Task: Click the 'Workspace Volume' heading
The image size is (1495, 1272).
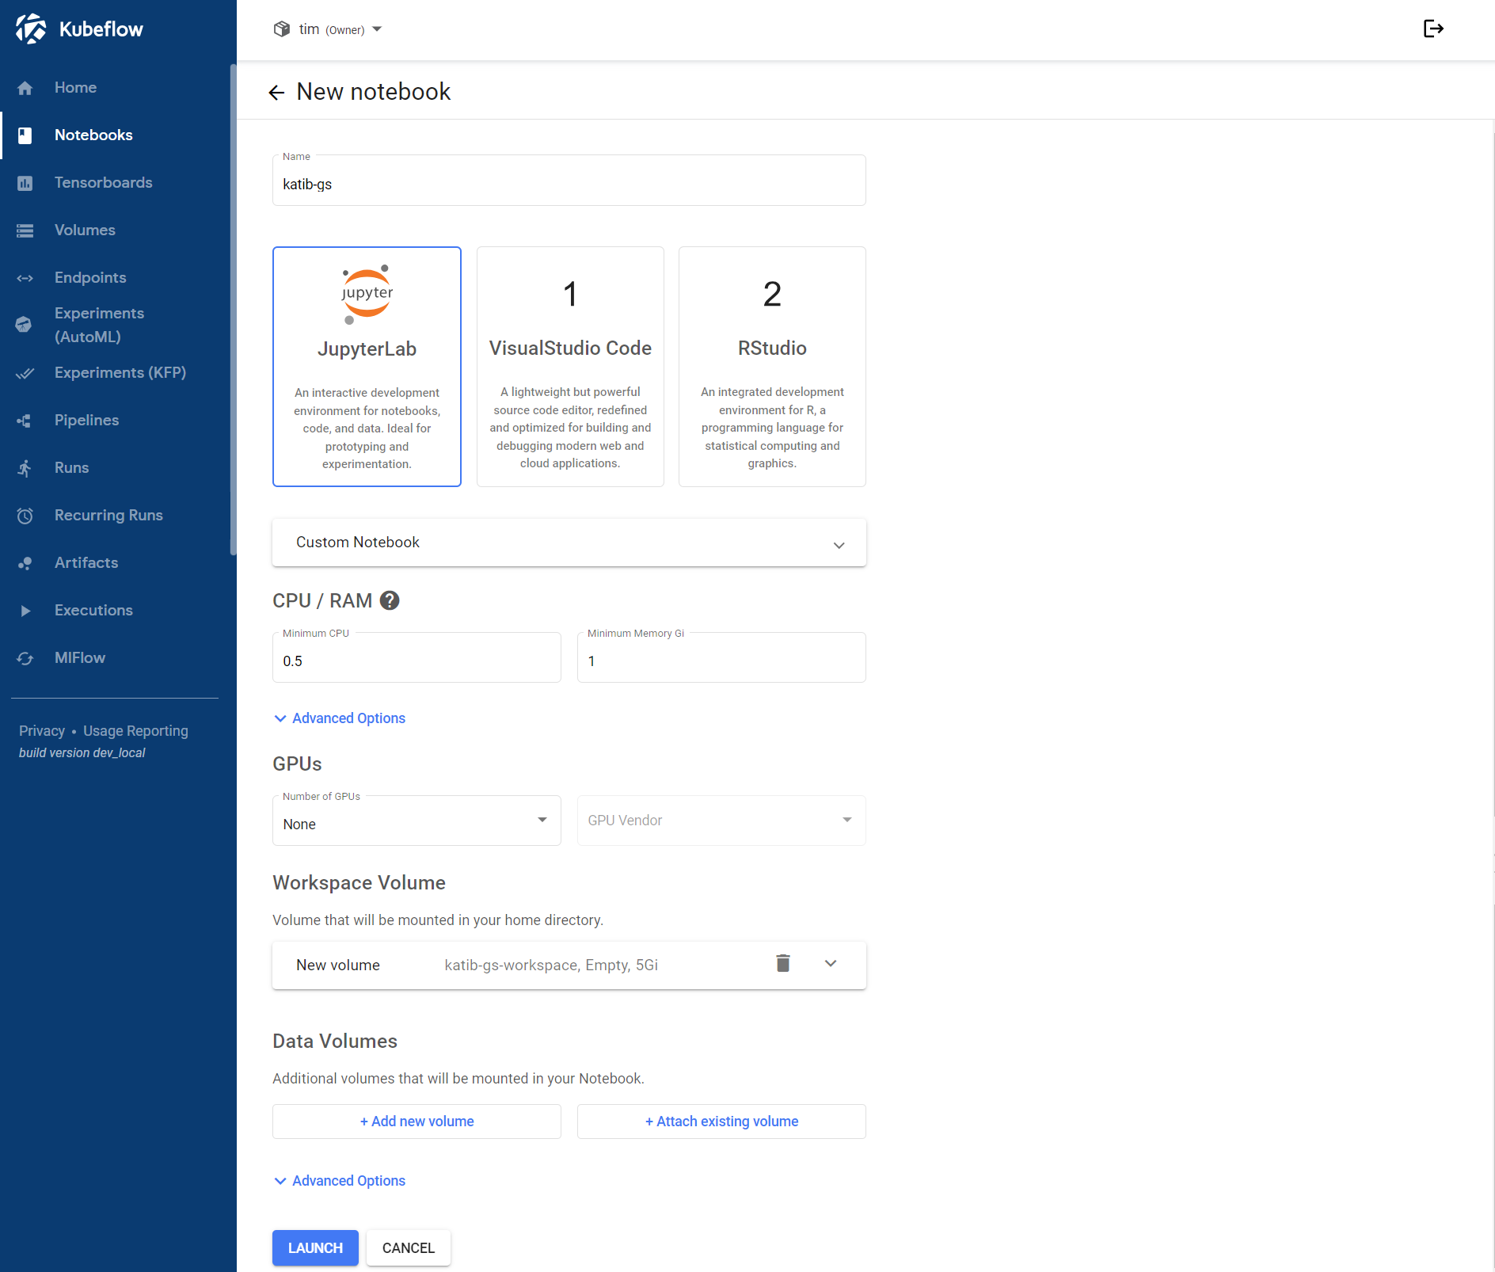Action: [359, 883]
